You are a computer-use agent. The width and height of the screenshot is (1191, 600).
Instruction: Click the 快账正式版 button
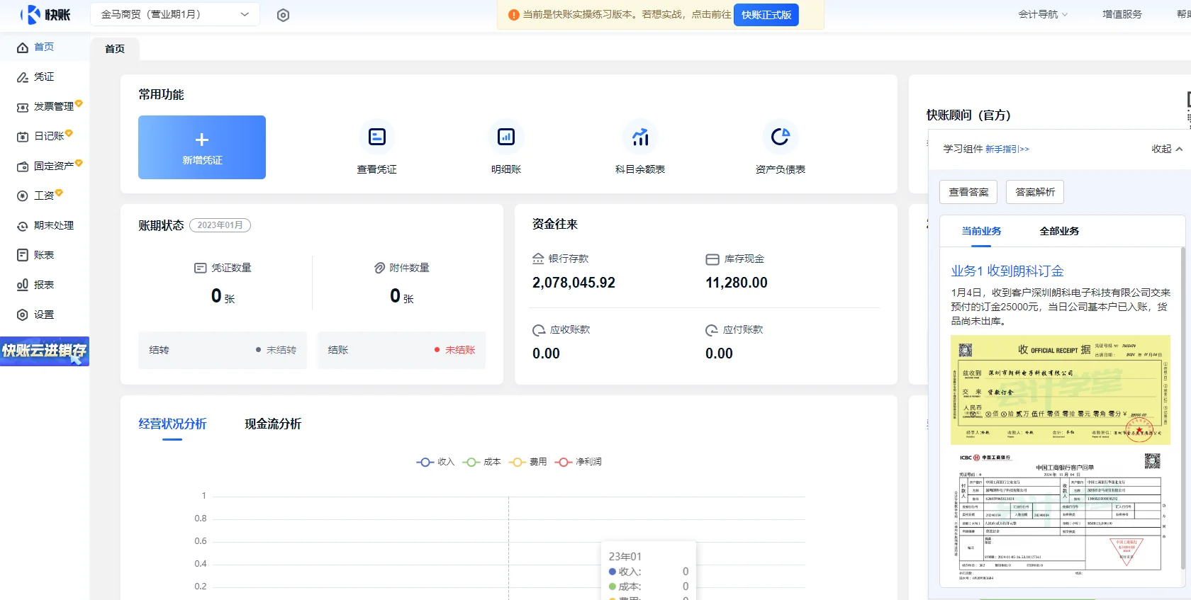(766, 15)
